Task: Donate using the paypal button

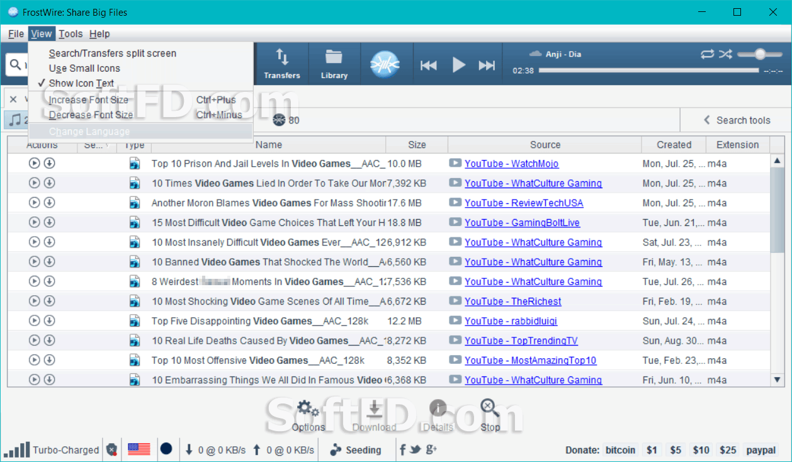Action: pos(761,450)
